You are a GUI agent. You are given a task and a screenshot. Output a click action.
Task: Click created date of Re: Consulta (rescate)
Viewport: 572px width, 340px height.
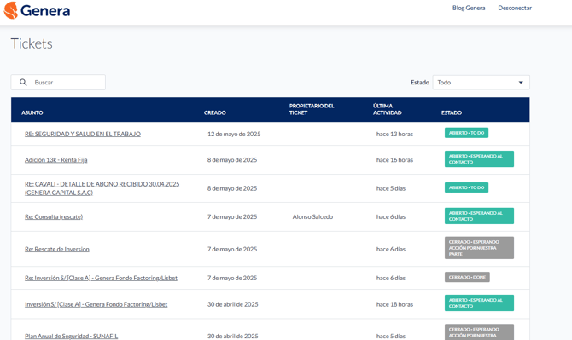pyautogui.click(x=232, y=216)
